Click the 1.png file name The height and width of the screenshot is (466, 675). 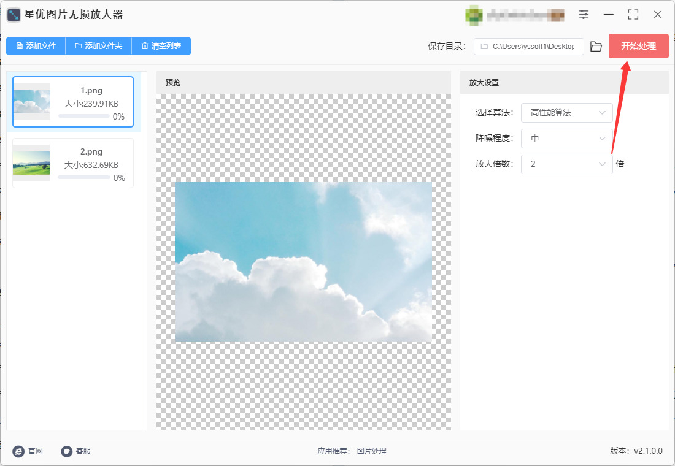pyautogui.click(x=91, y=90)
